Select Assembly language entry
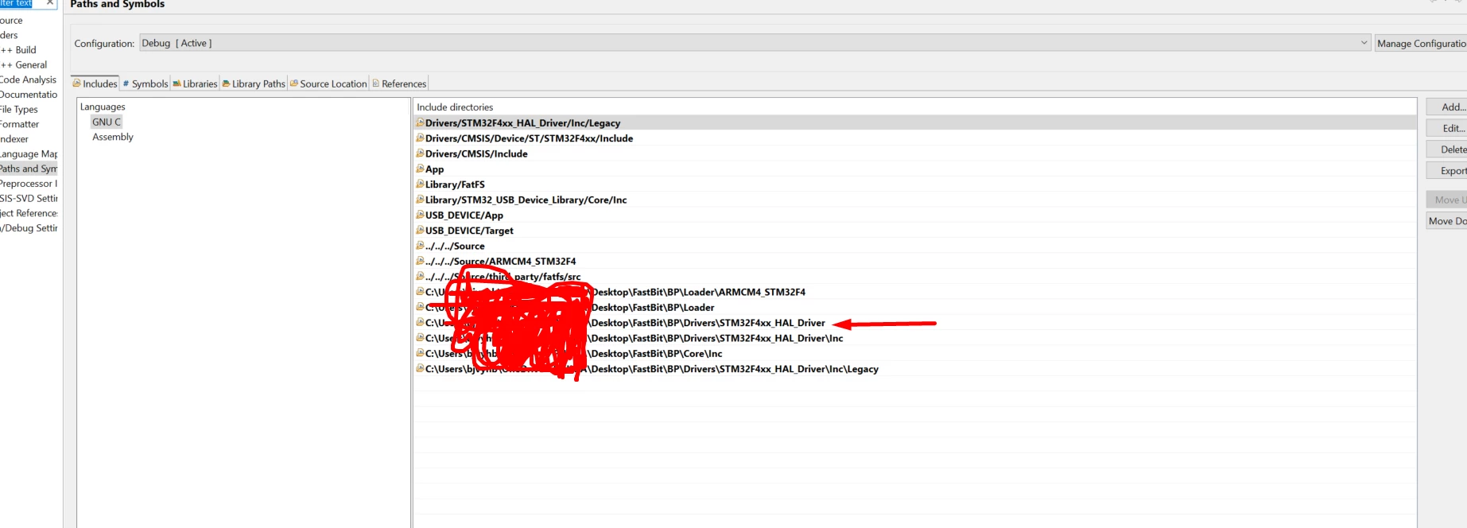1467x528 pixels. pyautogui.click(x=113, y=137)
